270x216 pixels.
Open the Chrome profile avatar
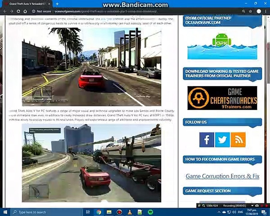tap(259, 11)
